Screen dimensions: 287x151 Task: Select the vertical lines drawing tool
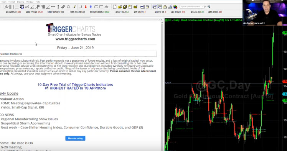(12, 7)
